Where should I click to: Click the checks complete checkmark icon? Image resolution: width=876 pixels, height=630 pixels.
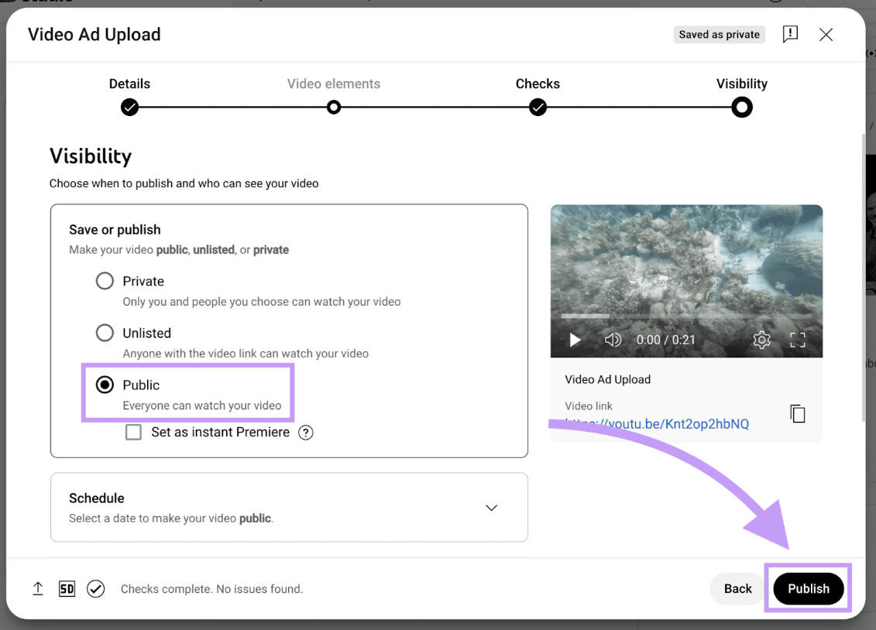[x=96, y=589]
